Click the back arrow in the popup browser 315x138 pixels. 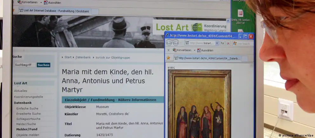click(x=169, y=43)
